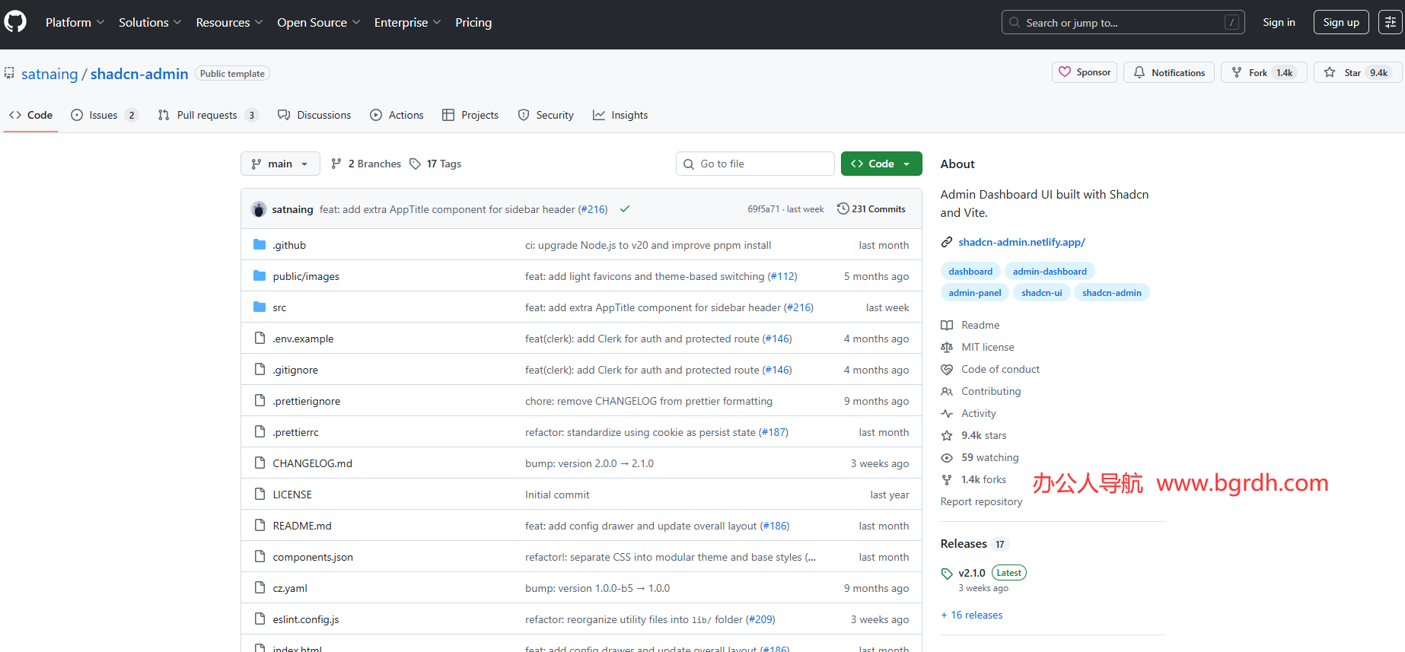Expand the Solutions menu

tap(150, 23)
